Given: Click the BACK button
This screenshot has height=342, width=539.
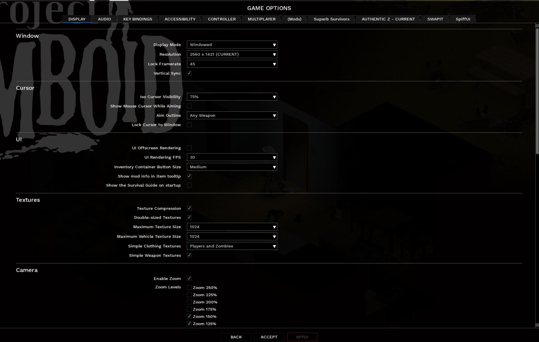Looking at the screenshot, I should click(x=236, y=337).
